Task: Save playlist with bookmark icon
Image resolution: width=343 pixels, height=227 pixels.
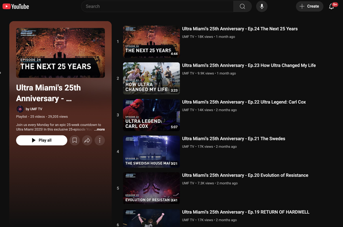Action: pos(74,140)
